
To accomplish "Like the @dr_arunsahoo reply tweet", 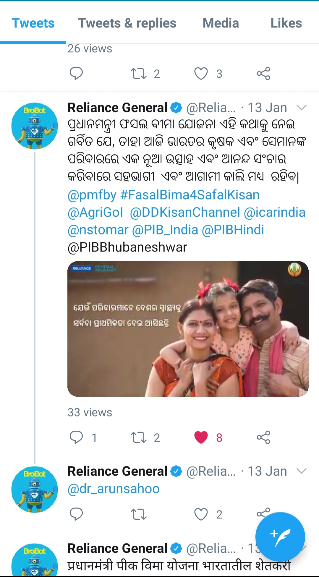I will click(x=201, y=515).
